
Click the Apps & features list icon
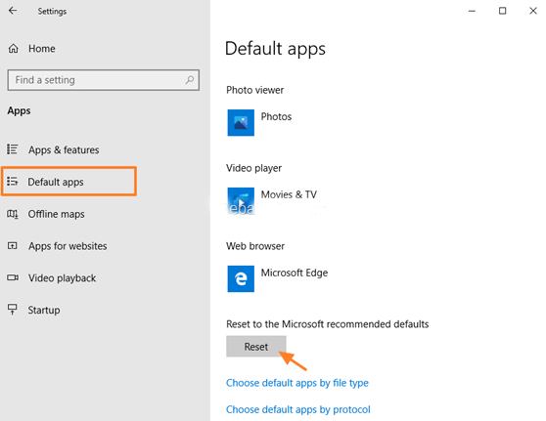(x=13, y=149)
